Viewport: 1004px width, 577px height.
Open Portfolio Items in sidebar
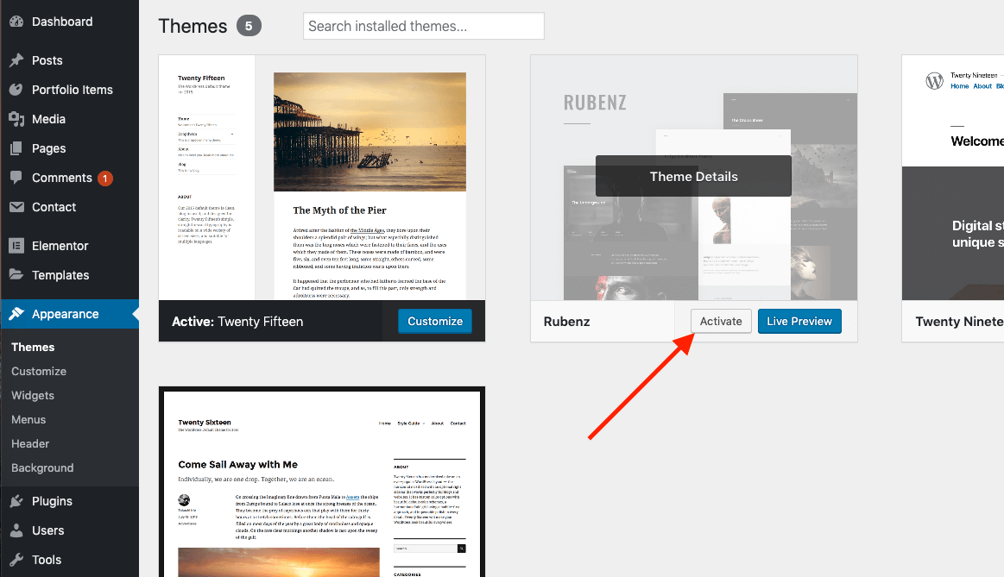click(x=72, y=90)
